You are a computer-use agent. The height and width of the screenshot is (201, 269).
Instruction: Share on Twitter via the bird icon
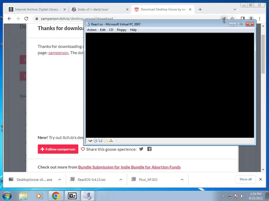141,149
